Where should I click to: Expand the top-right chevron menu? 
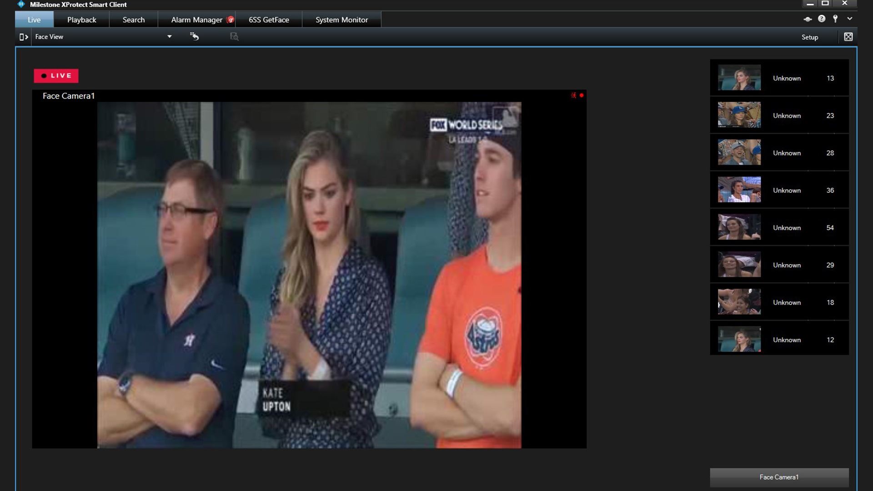click(x=849, y=19)
